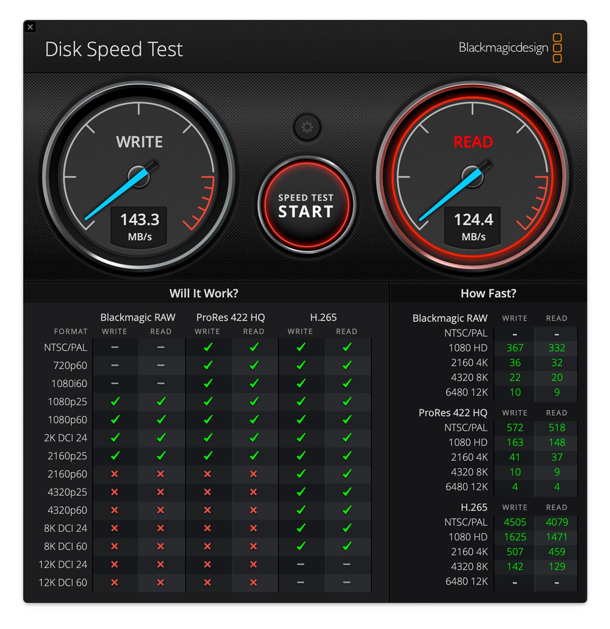
Task: Click the Will It Work? heading
Action: pos(204,294)
